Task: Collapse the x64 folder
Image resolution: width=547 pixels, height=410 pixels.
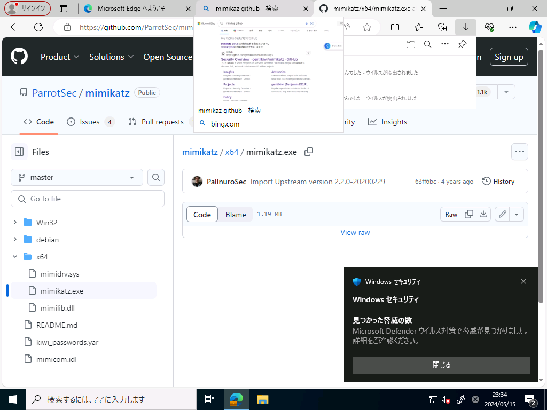Action: click(15, 257)
